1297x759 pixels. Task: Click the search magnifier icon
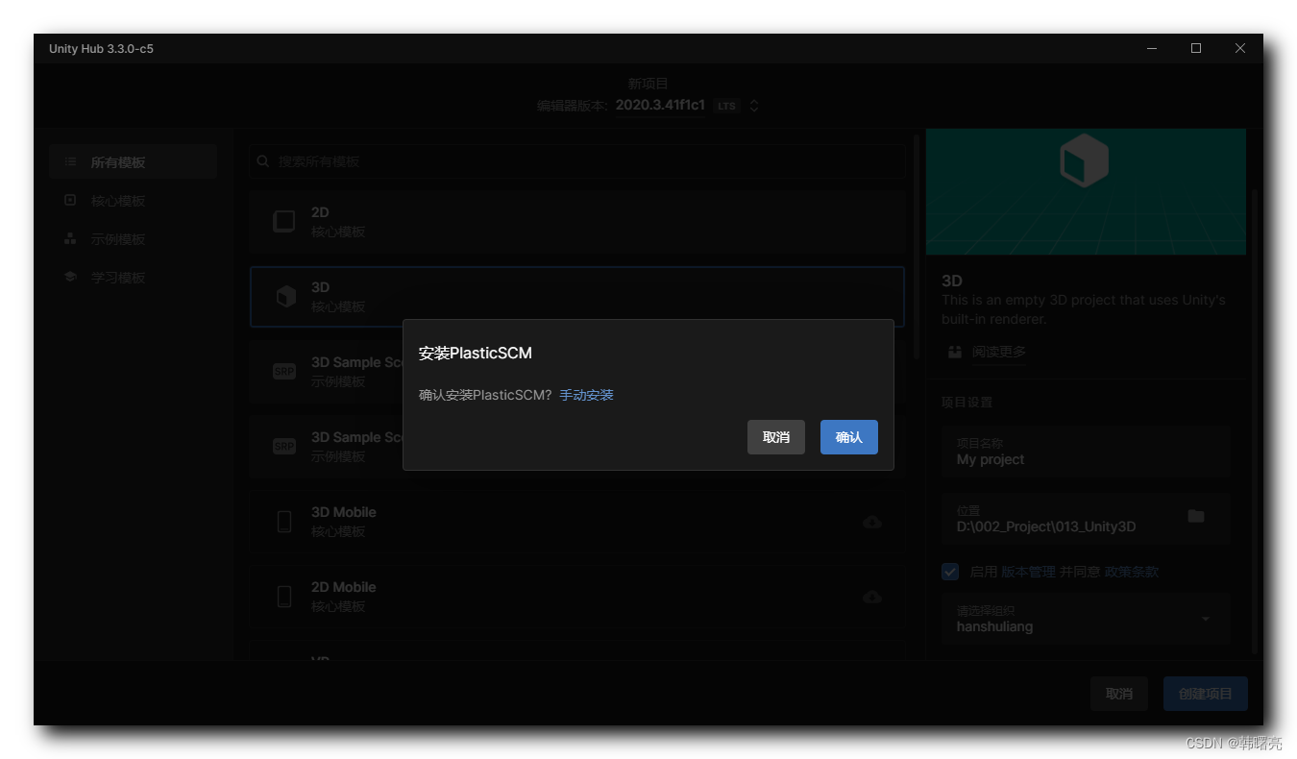pos(263,161)
